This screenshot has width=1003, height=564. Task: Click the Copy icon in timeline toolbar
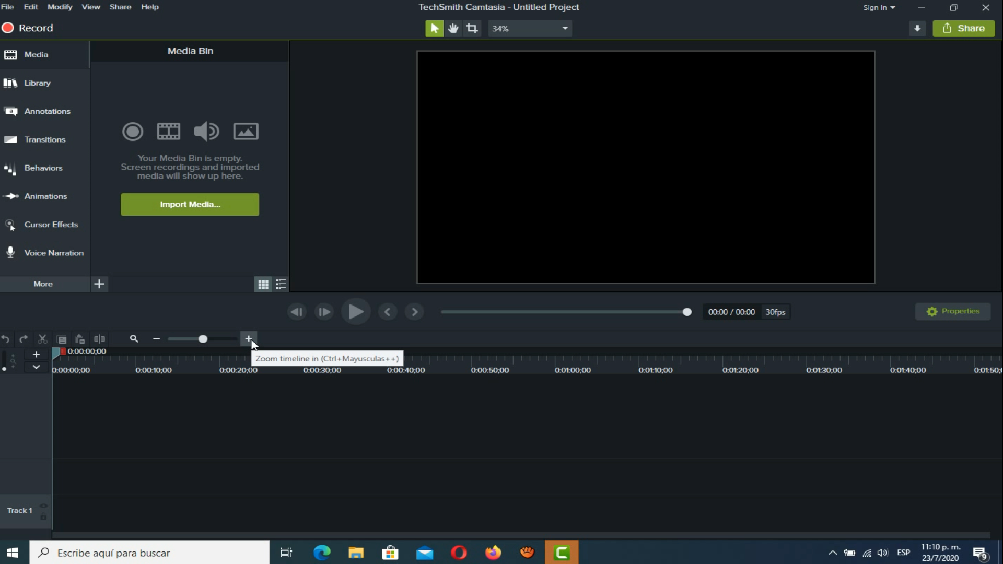pos(62,339)
